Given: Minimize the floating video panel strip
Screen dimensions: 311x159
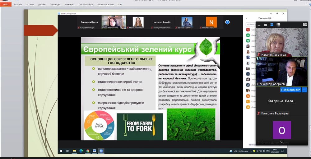Looking at the screenshot, I should pyautogui.click(x=259, y=25).
